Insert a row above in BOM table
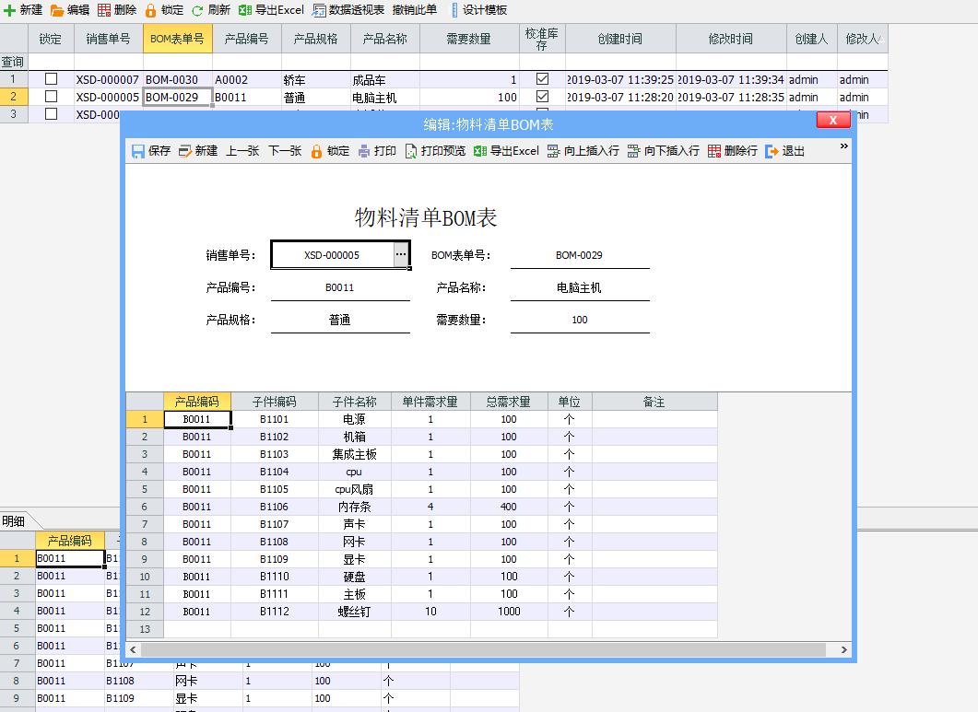Viewport: 978px width, 712px height. (554, 151)
